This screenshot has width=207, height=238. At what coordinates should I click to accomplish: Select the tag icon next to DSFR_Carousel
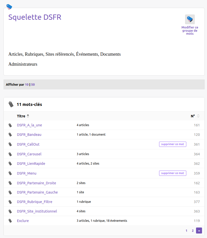10,154
